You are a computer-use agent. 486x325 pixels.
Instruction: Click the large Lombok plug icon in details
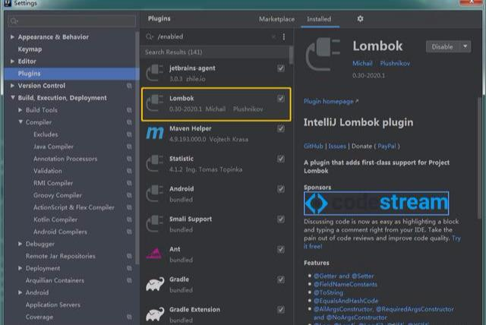(323, 54)
